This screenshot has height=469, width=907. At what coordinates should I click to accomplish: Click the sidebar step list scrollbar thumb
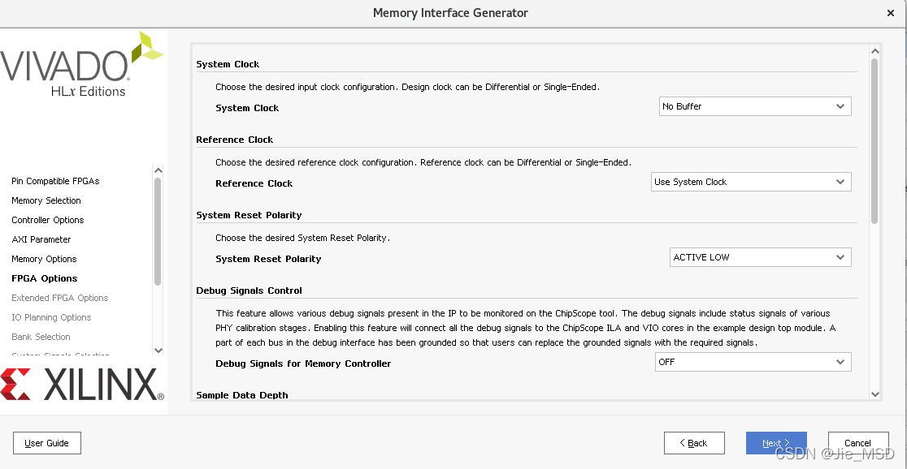click(x=158, y=231)
